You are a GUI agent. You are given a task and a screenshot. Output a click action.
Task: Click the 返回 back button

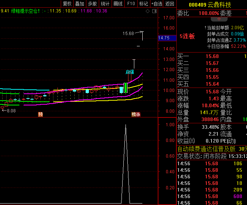pyautogui.click(x=169, y=4)
